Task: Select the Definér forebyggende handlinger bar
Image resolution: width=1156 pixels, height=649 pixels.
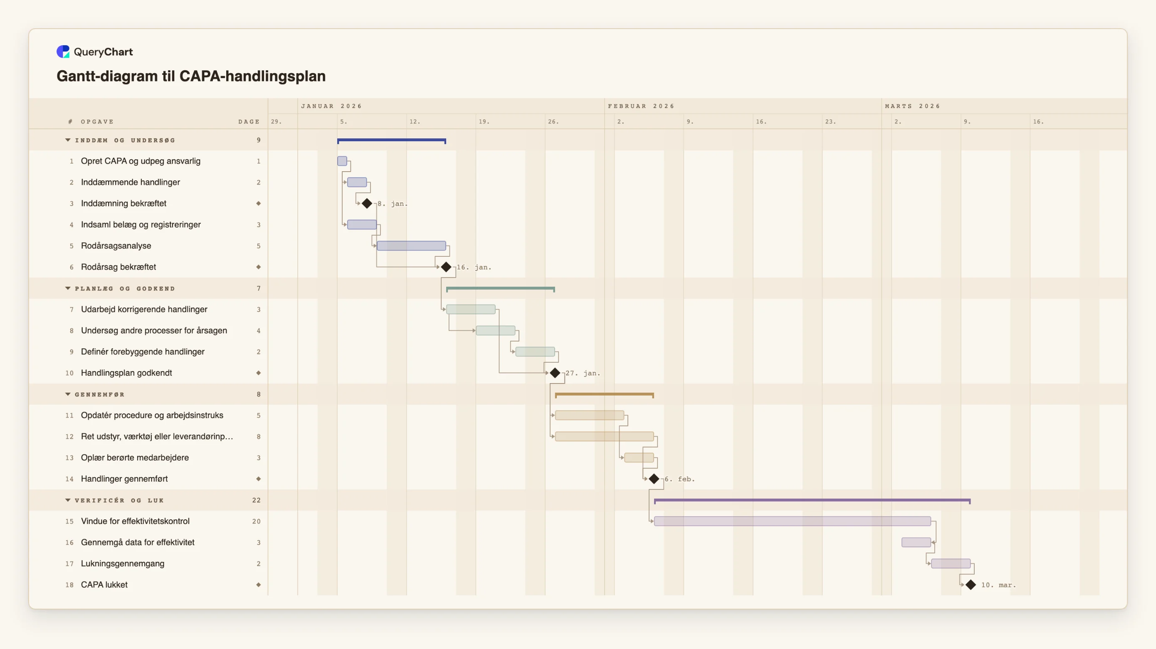Action: pos(535,352)
